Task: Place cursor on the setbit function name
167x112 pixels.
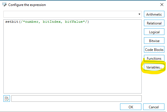Action: click(12, 22)
